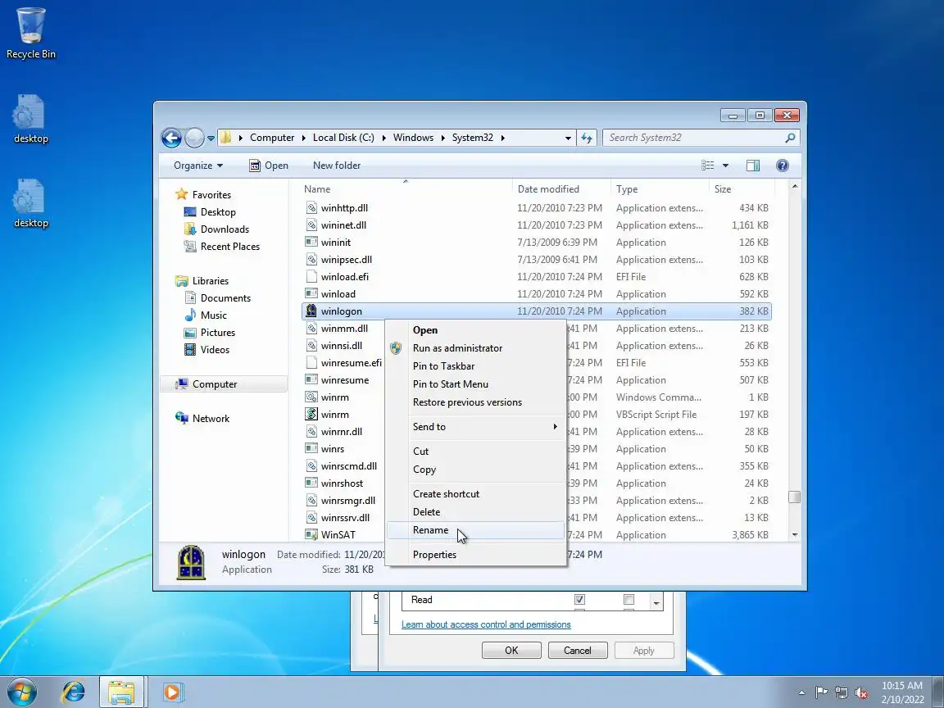Select the winhttp.dll file icon
Image resolution: width=944 pixels, height=708 pixels.
point(311,207)
